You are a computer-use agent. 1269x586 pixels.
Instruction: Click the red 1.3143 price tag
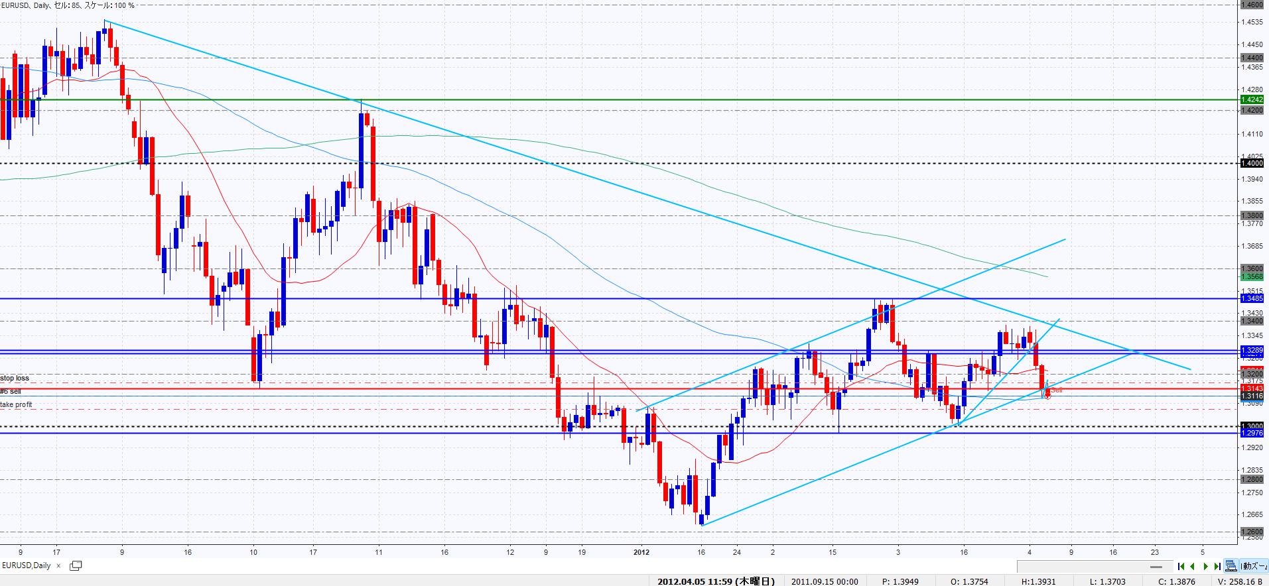click(1251, 388)
